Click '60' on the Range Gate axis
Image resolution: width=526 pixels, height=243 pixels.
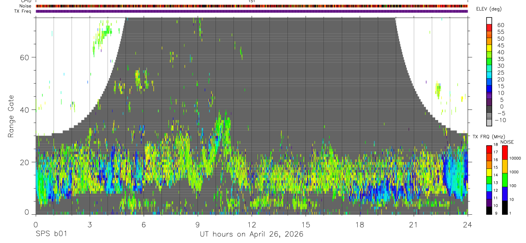click(24, 57)
